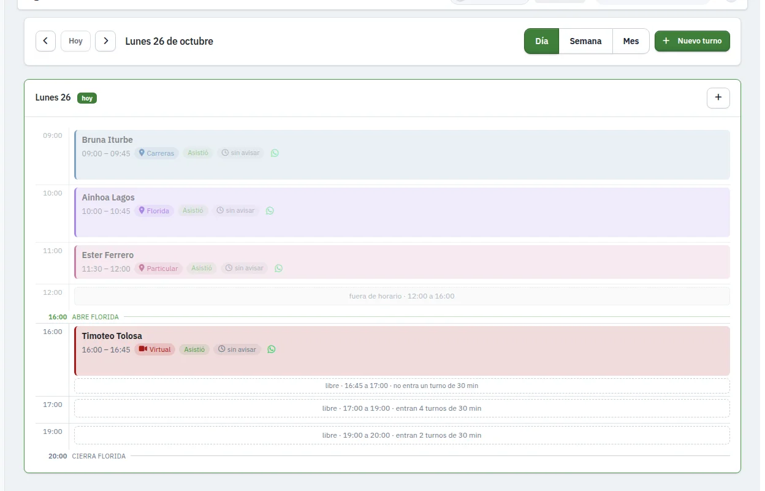Click 'sin avisar' clock chip for Ainhoa Lagos
The image size is (765, 491).
[235, 211]
